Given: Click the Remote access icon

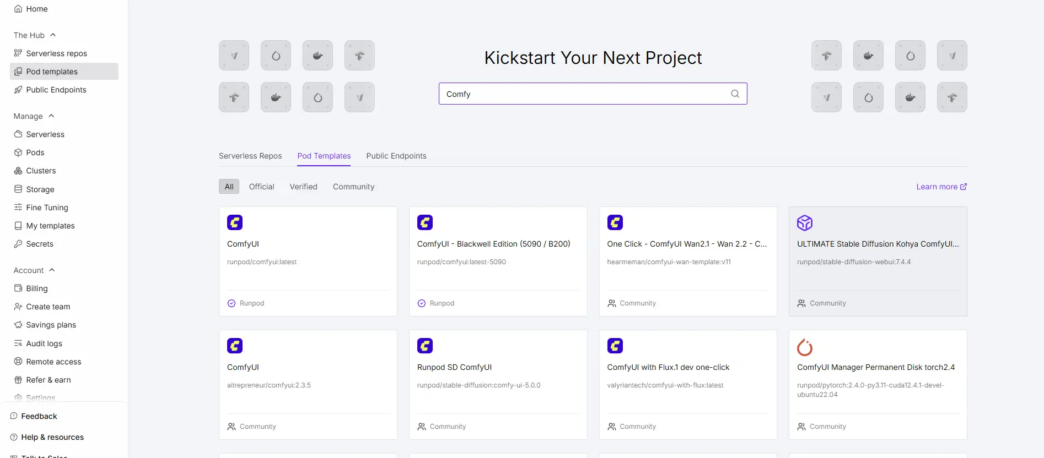Looking at the screenshot, I should (18, 362).
